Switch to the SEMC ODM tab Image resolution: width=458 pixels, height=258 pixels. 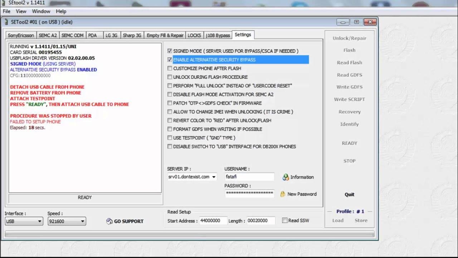click(x=72, y=35)
